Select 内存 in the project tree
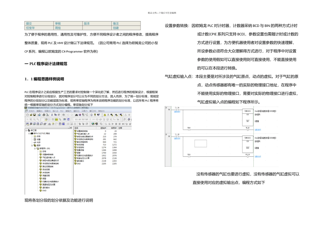 tap(39, 142)
